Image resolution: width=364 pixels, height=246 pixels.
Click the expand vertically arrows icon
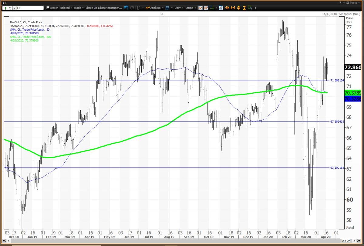238,8
